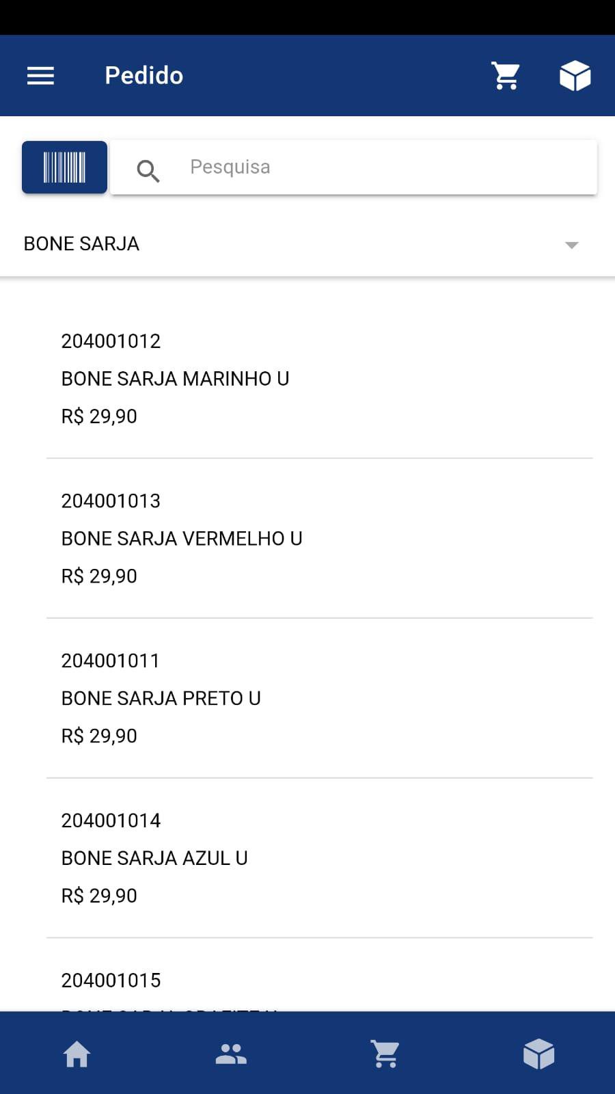The height and width of the screenshot is (1094, 615).
Task: Tap product code 204001012
Action: tap(111, 341)
